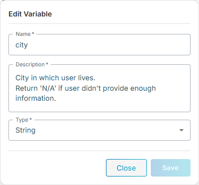Open the Type combo box
This screenshot has width=199, height=185.
99,130
